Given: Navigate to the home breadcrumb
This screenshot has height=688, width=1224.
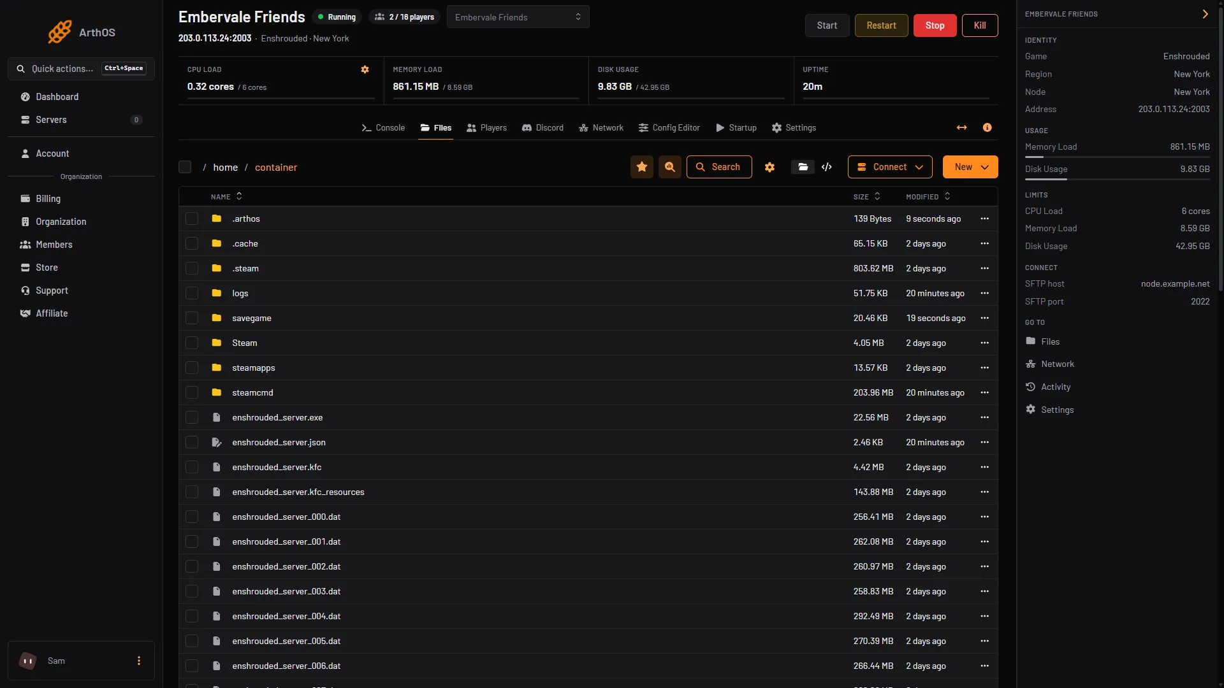Looking at the screenshot, I should click(x=225, y=167).
